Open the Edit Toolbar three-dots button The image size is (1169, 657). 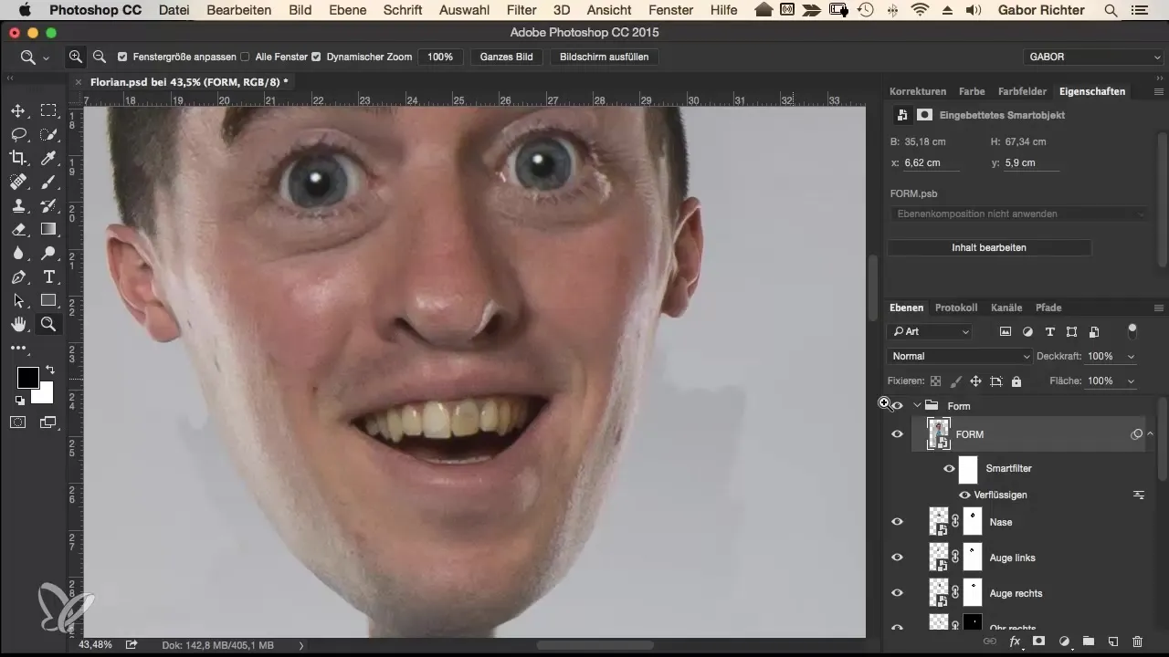(17, 348)
